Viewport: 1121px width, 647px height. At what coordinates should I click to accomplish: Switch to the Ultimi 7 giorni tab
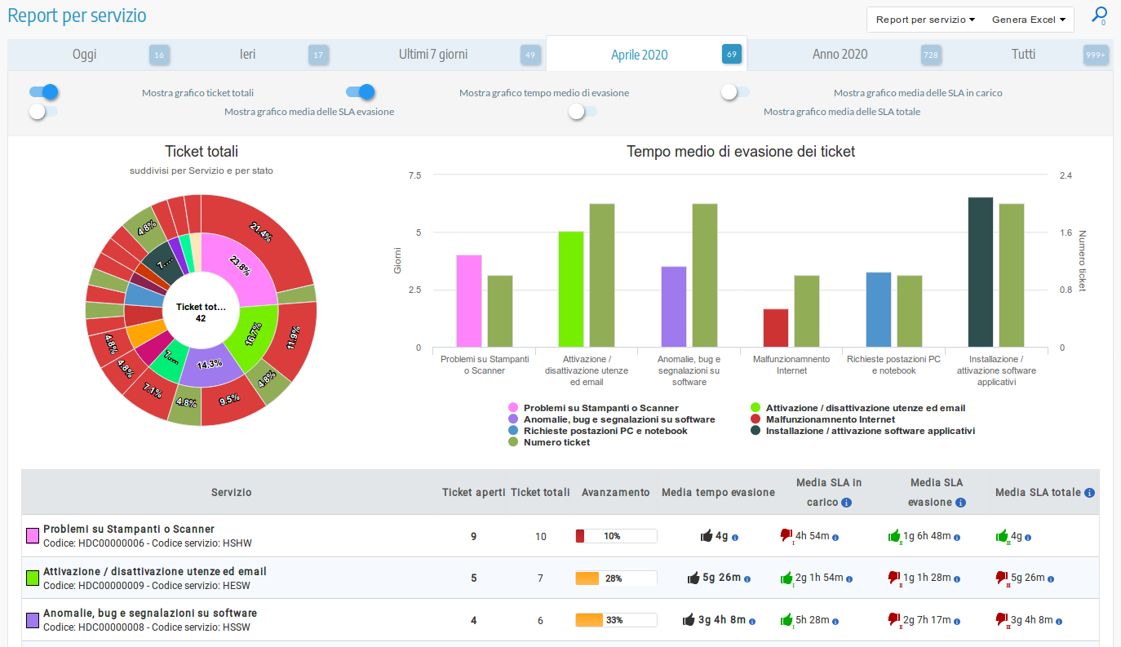click(x=433, y=55)
